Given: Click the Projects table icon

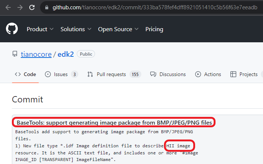Looking at the screenshot, I should (x=233, y=74).
